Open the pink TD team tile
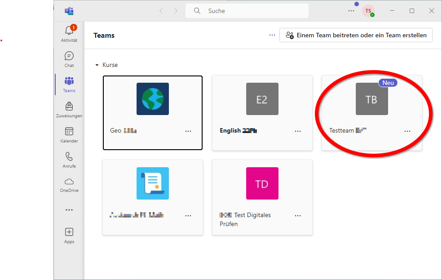 pyautogui.click(x=262, y=183)
